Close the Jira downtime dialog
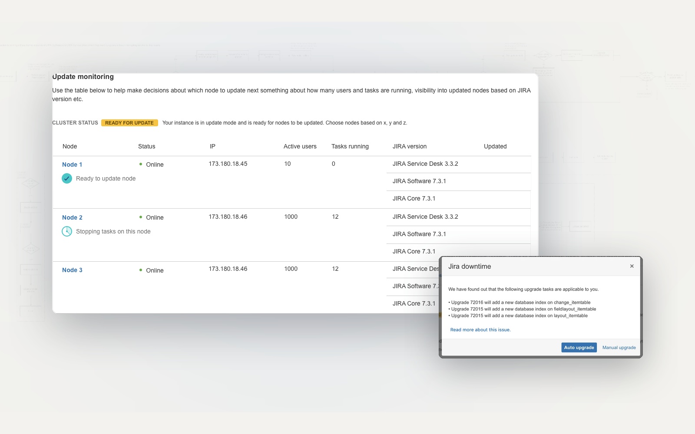 (632, 266)
